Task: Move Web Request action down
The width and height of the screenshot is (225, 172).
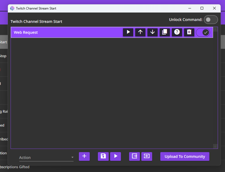Action: tap(153, 32)
